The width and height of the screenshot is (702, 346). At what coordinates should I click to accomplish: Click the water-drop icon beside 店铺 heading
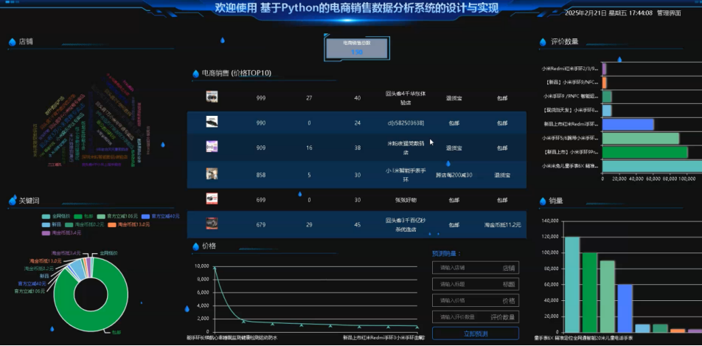(12, 42)
